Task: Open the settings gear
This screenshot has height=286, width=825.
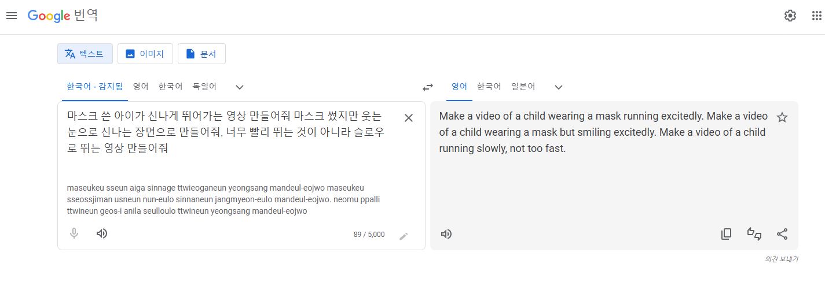Action: click(790, 16)
